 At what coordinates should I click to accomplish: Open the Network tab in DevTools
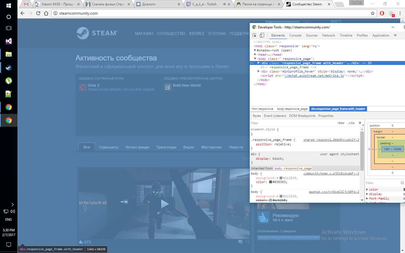point(328,35)
